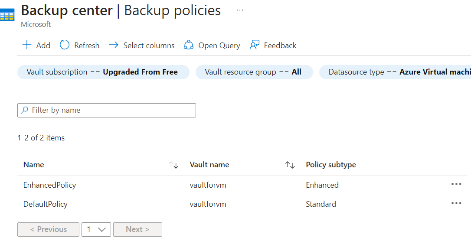Click the Filter by name field
The height and width of the screenshot is (241, 471).
[107, 110]
